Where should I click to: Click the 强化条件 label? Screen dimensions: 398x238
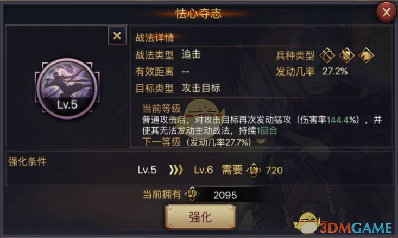[x=27, y=161]
